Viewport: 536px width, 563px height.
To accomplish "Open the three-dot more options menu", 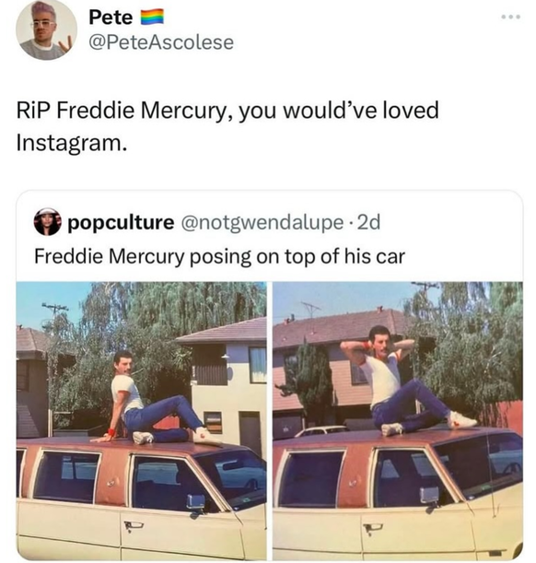I will (x=511, y=17).
